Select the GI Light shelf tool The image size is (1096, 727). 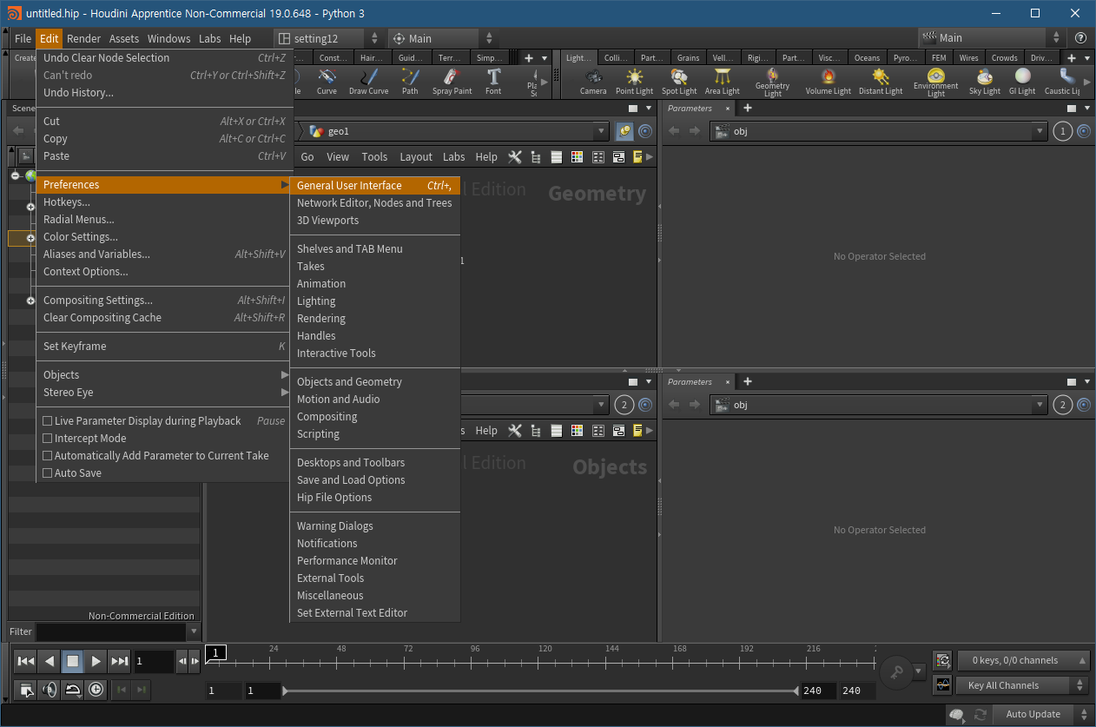coord(1022,82)
